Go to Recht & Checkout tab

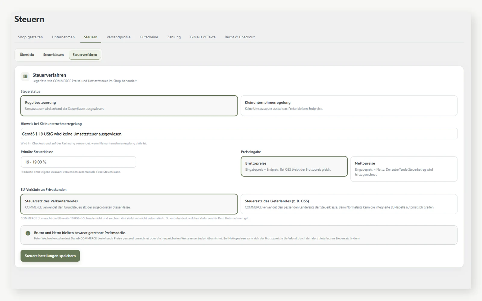(x=240, y=37)
